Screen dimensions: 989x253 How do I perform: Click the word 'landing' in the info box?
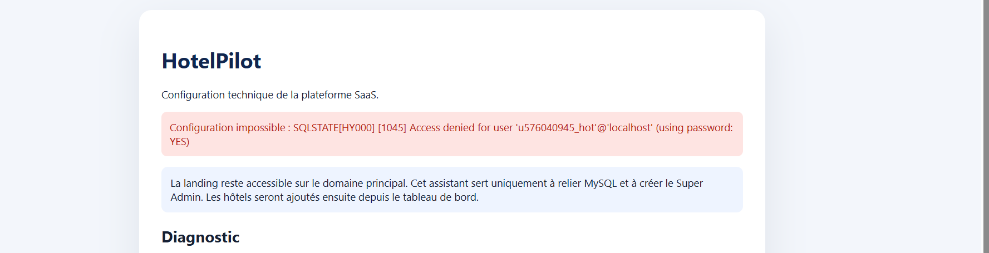point(200,183)
